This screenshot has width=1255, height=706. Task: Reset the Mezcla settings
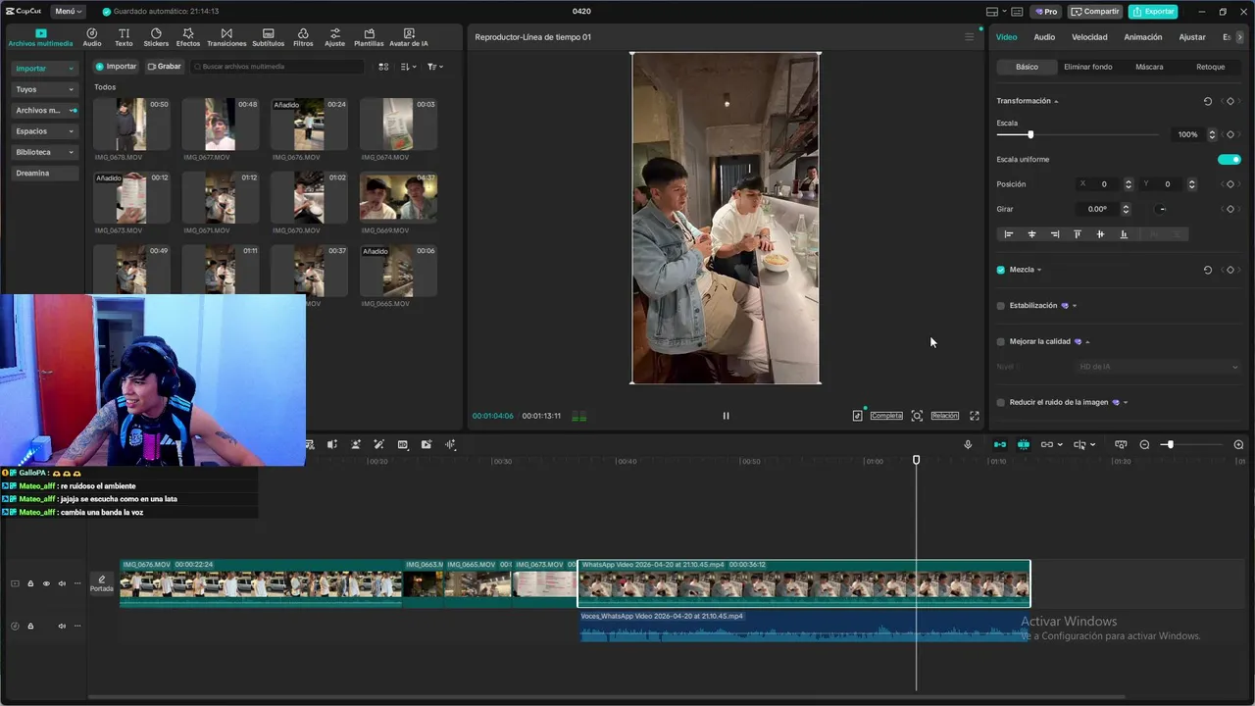pos(1207,270)
